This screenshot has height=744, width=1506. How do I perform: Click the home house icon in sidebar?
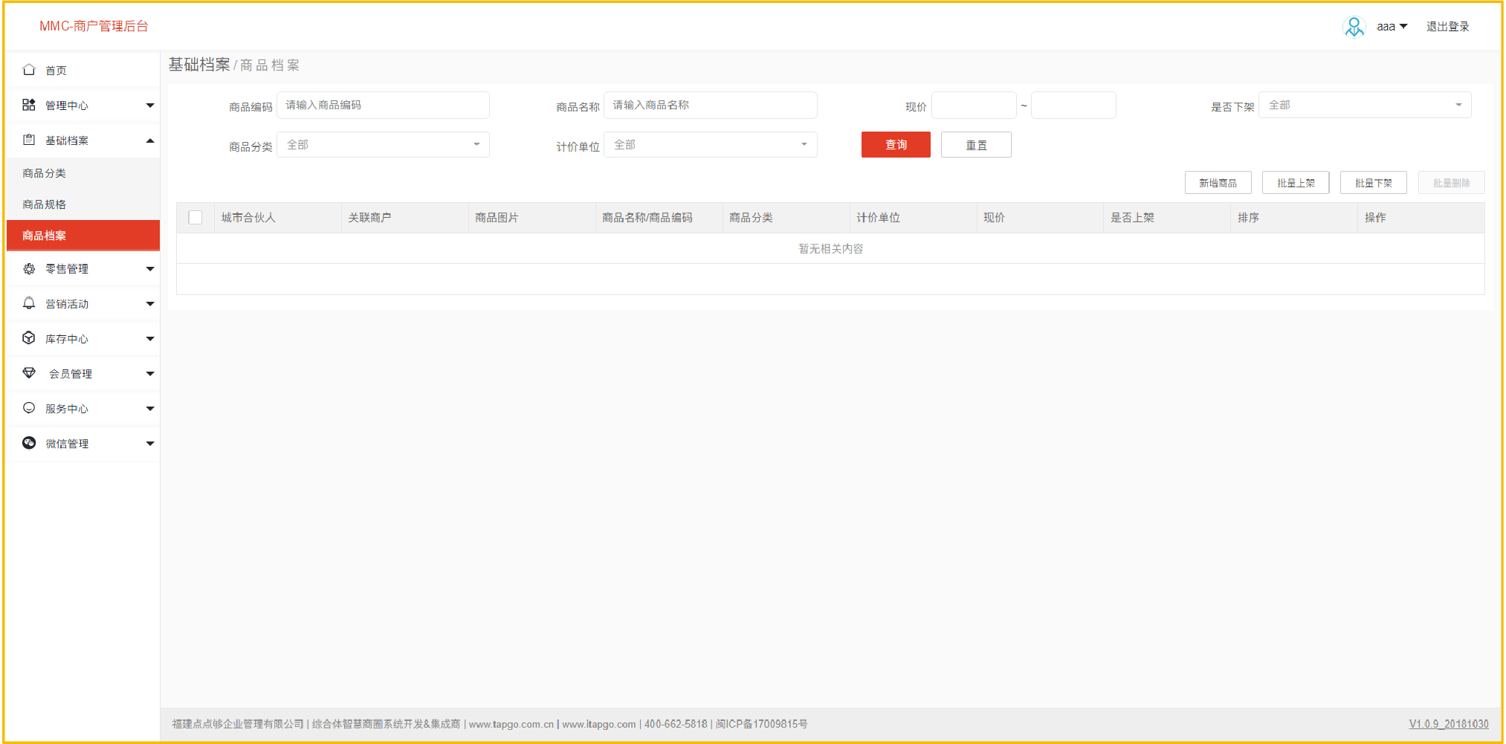[x=29, y=70]
